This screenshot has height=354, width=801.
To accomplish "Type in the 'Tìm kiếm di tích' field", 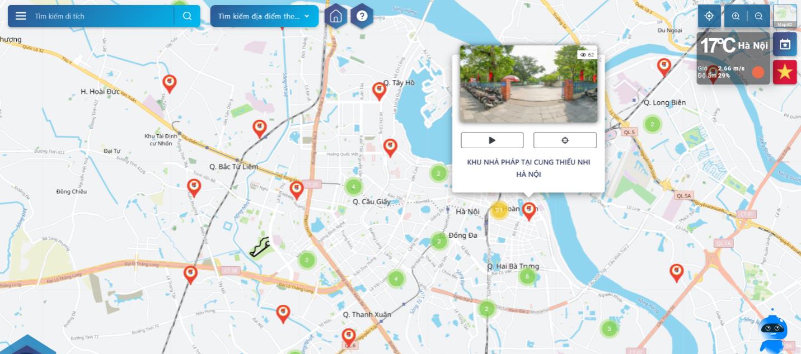I will click(x=101, y=16).
